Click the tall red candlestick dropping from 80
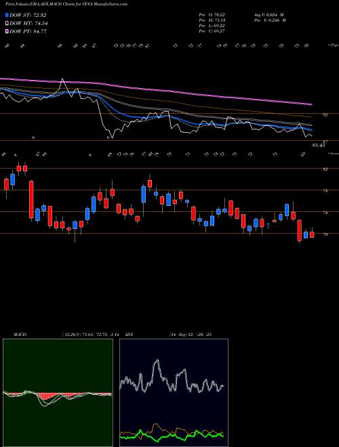The image size is (339, 447). [x=31, y=200]
